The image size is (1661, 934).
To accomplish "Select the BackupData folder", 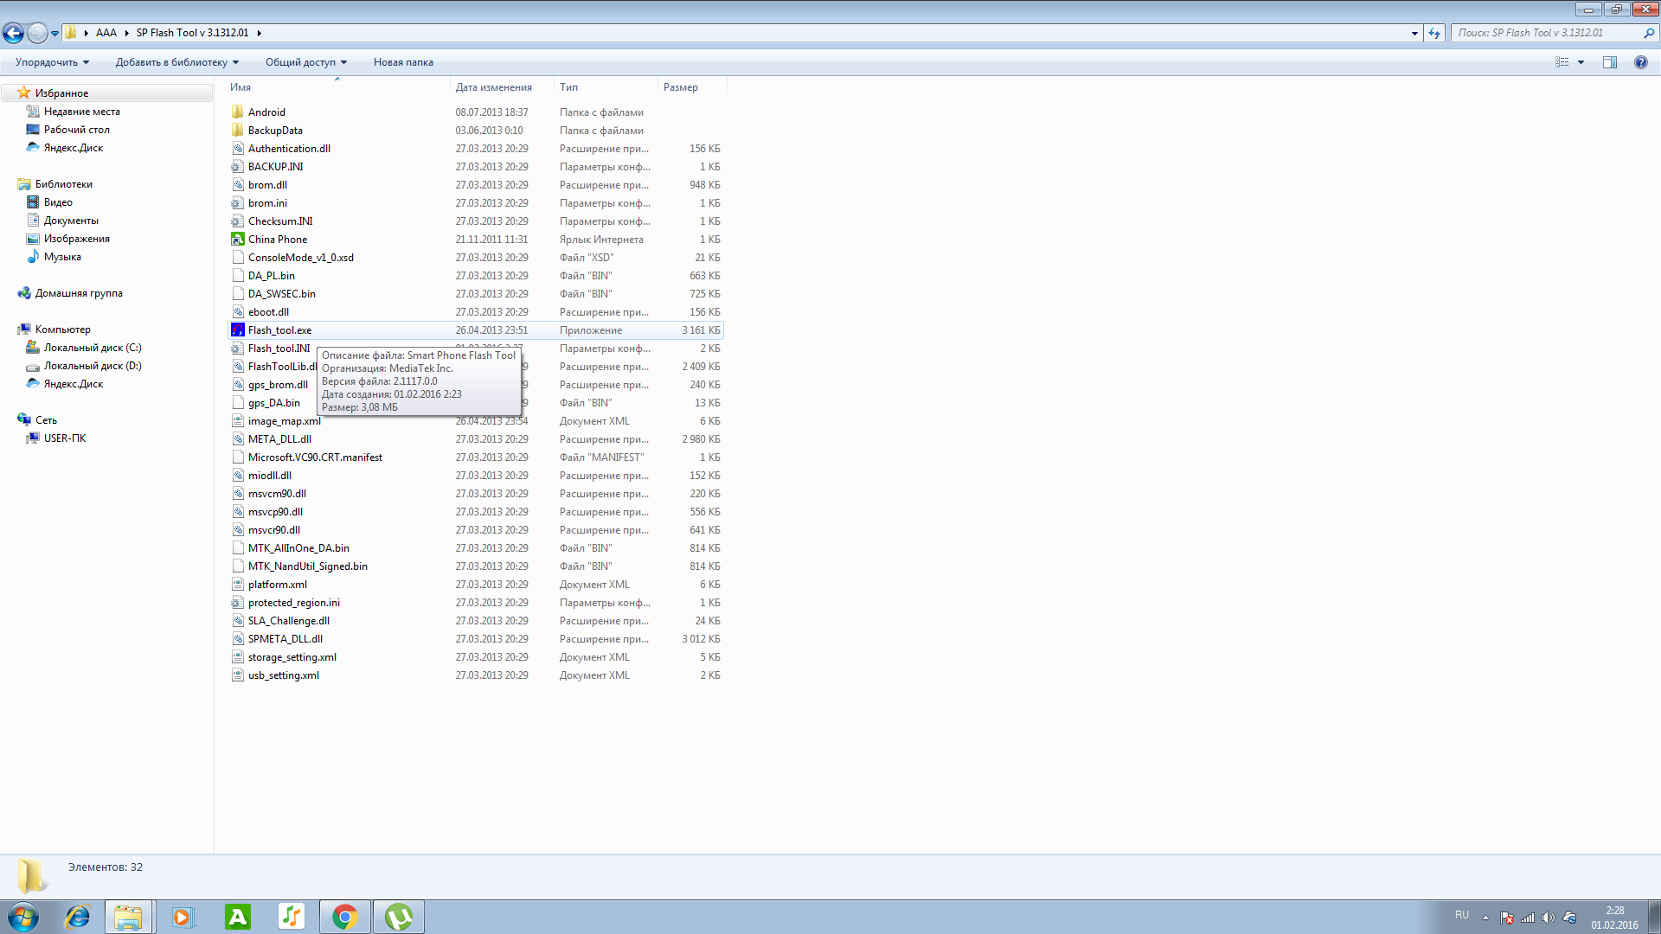I will pyautogui.click(x=275, y=131).
